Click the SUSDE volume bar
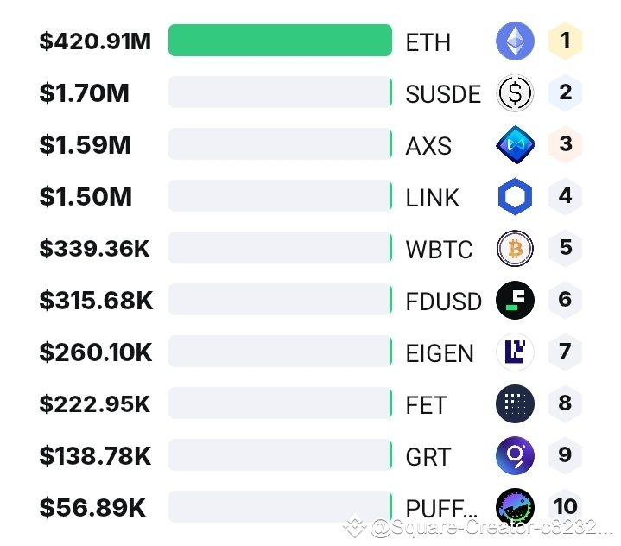 [x=280, y=92]
